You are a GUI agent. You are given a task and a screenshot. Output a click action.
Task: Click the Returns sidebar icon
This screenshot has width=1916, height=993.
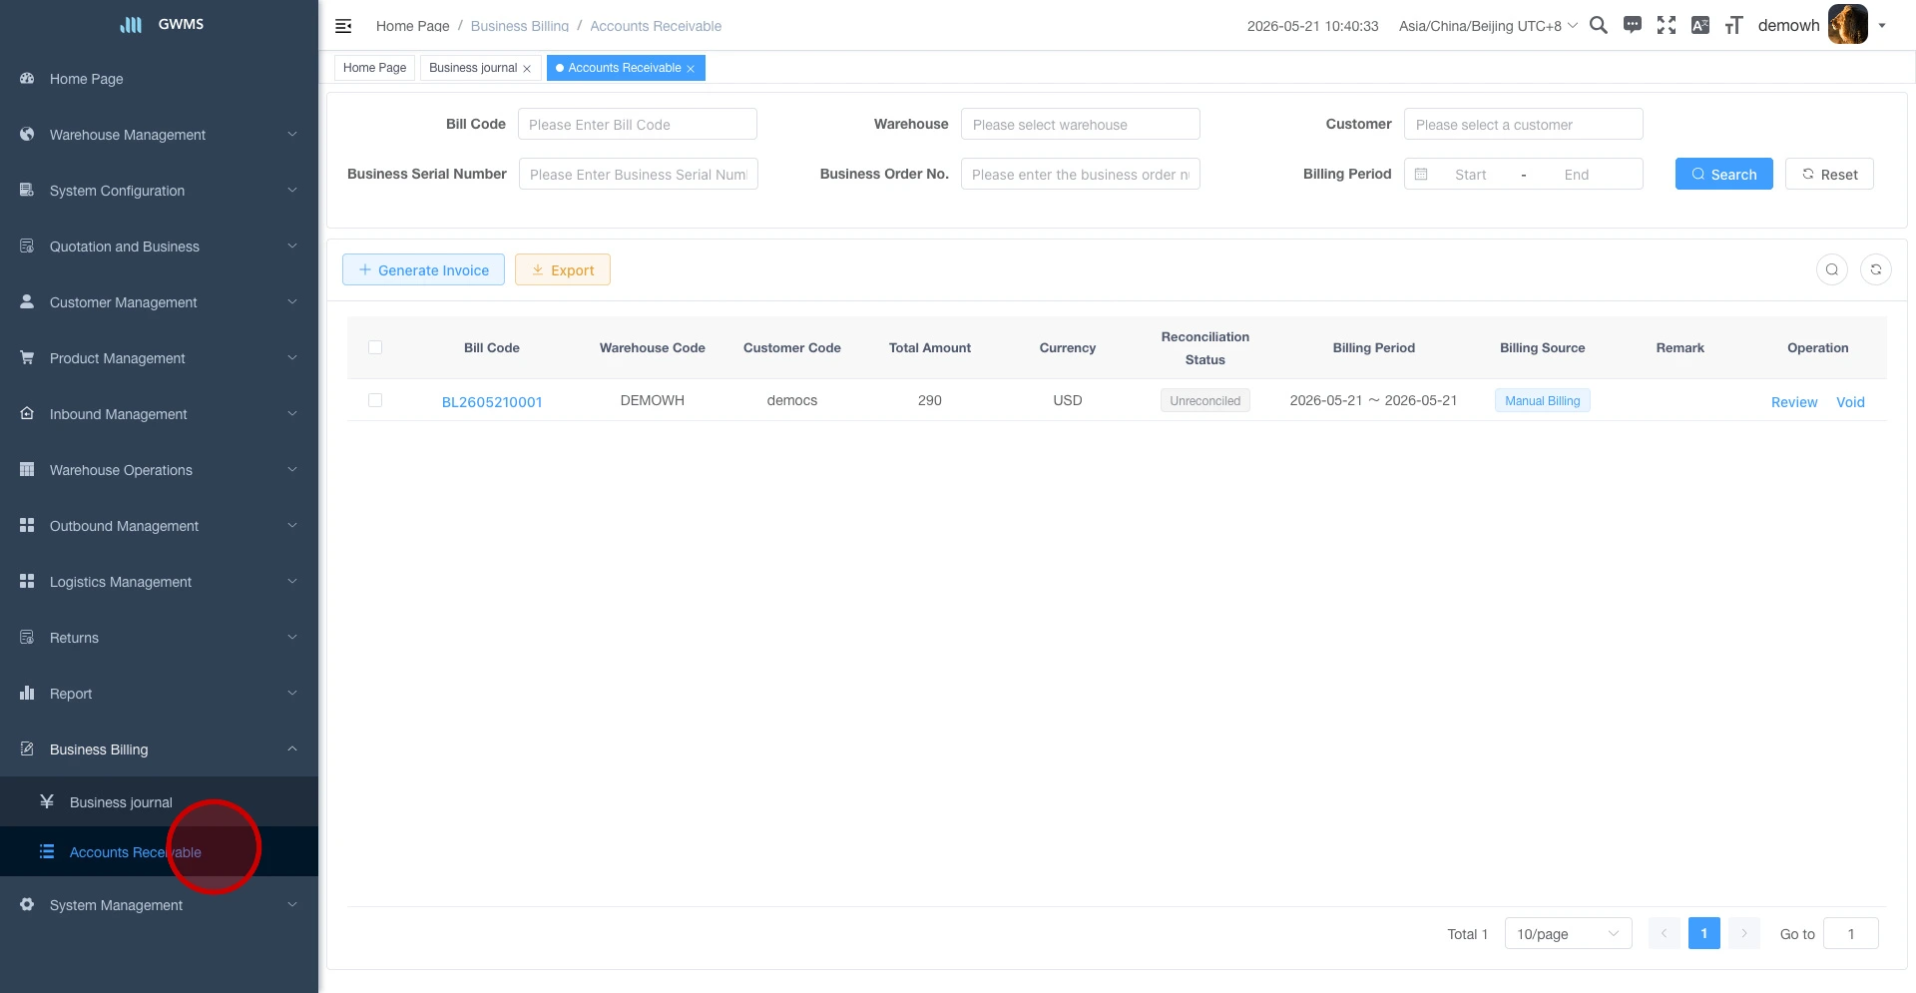(27, 637)
